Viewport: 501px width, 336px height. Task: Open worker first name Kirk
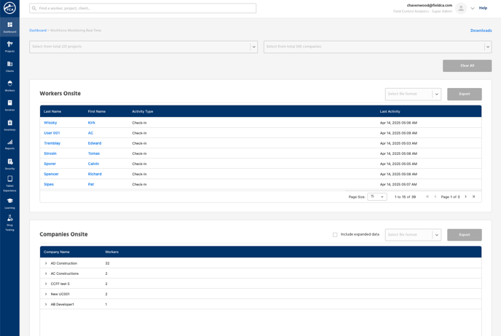[91, 122]
